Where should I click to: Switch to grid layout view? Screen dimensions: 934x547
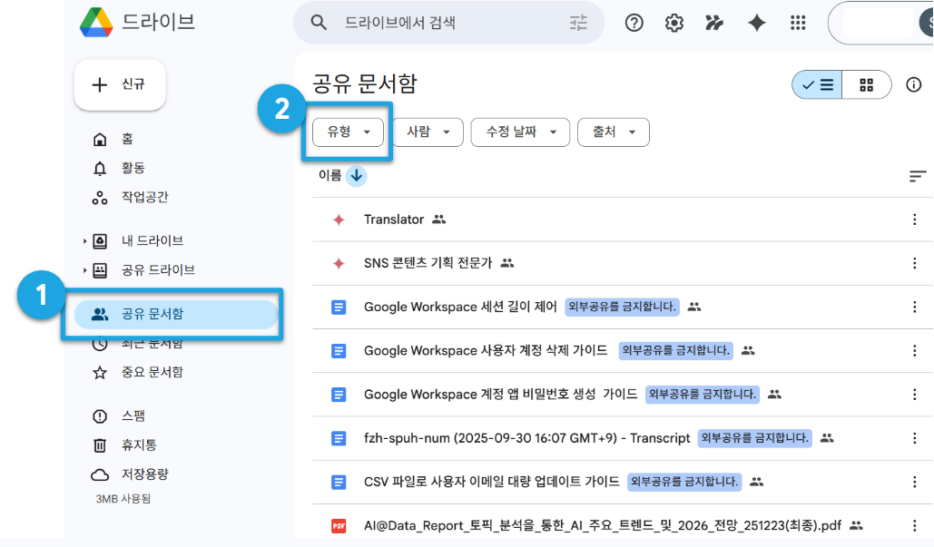pos(867,85)
